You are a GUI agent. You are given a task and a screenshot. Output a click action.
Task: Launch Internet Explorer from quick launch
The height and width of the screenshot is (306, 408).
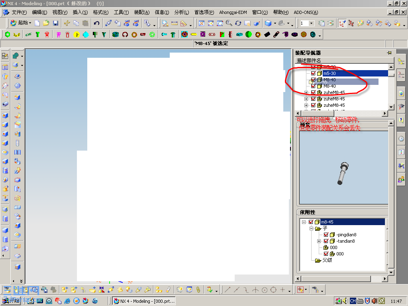67,301
